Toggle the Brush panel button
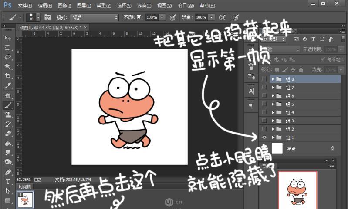This screenshot has width=348, height=209. (47, 17)
